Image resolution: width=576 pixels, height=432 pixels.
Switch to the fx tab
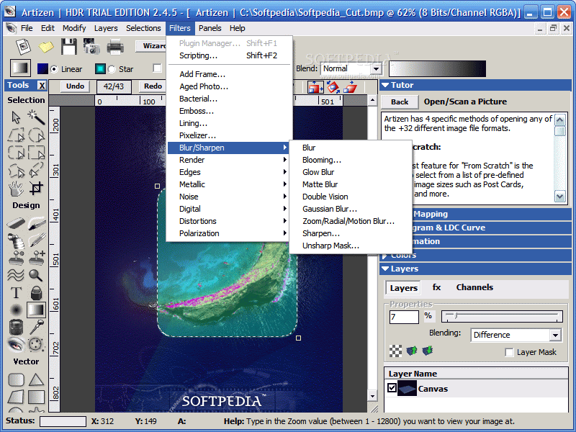click(x=436, y=287)
